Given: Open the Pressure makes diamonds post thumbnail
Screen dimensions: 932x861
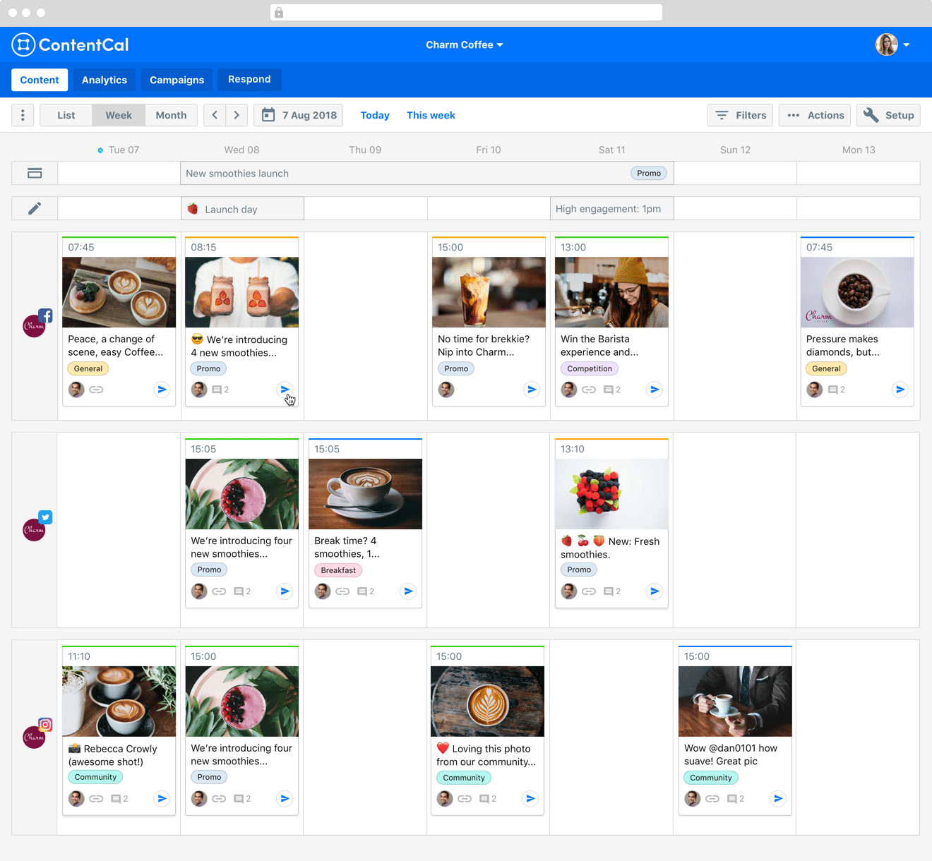Looking at the screenshot, I should click(857, 292).
